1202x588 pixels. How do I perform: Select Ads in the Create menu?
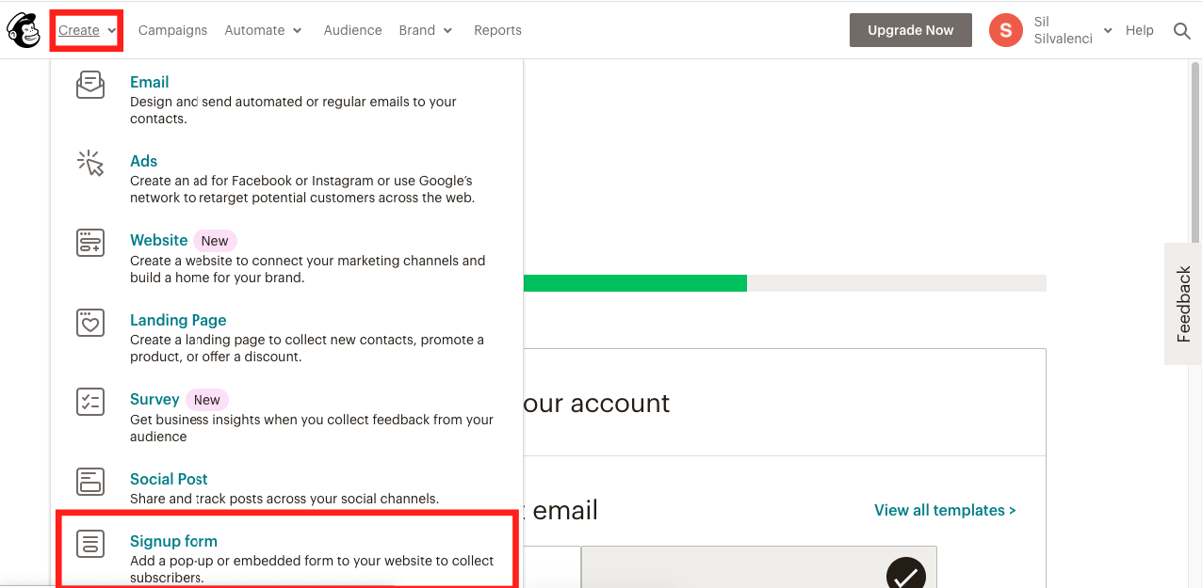point(143,161)
